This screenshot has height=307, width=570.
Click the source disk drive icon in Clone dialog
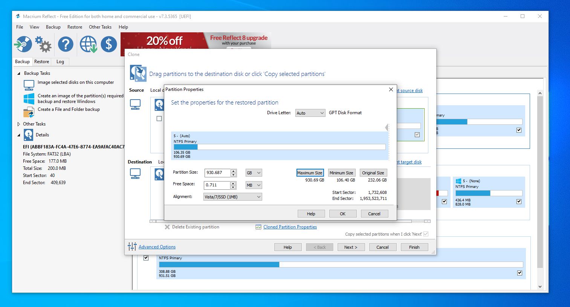coord(159,105)
